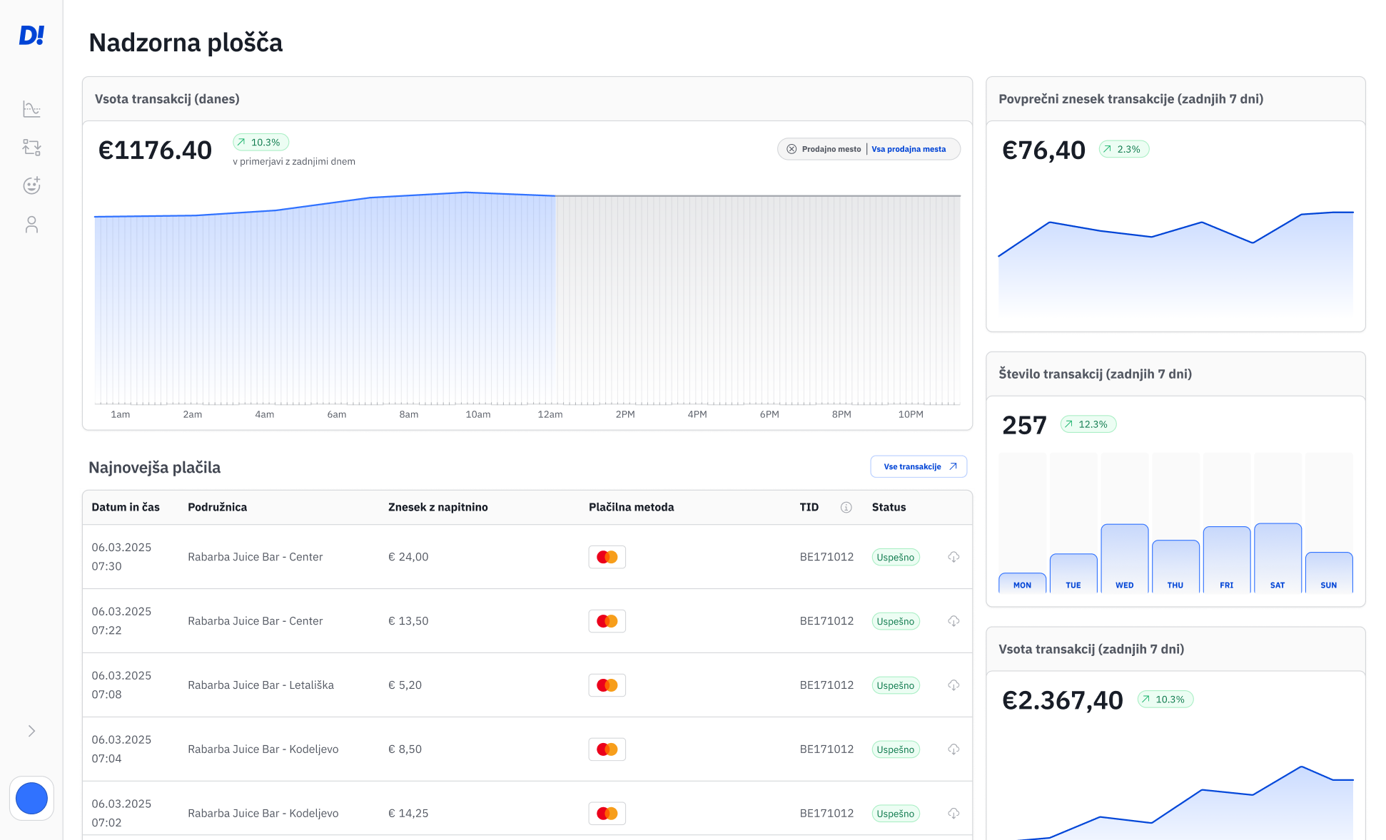Open the transactions section via the swap icon
This screenshot has width=1386, height=840.
pyautogui.click(x=31, y=147)
